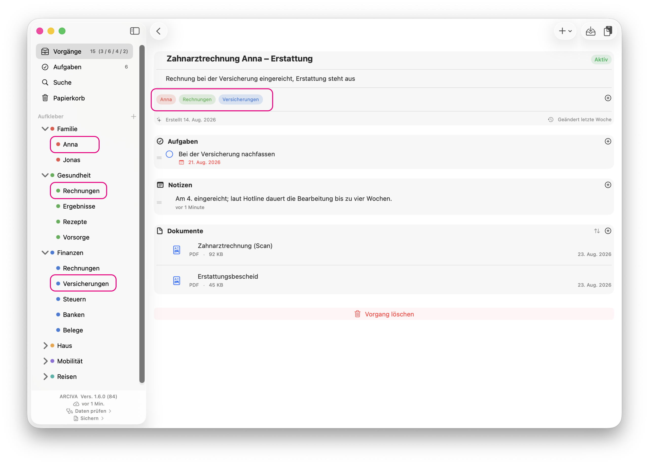Image resolution: width=649 pixels, height=464 pixels.
Task: Click the copy documents icon in toolbar
Action: coord(608,31)
